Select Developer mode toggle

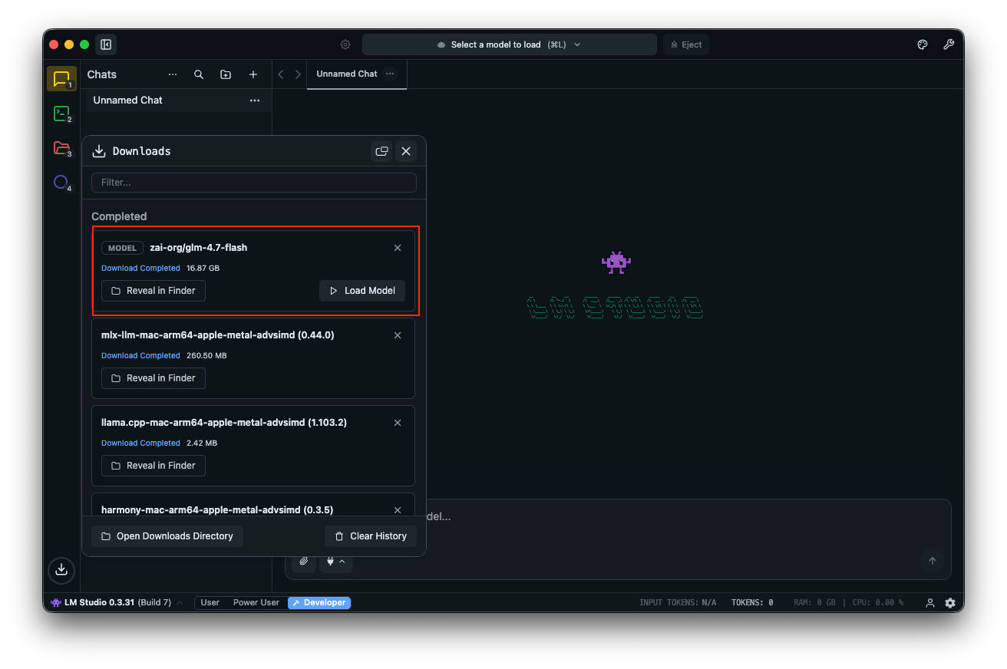tap(319, 603)
